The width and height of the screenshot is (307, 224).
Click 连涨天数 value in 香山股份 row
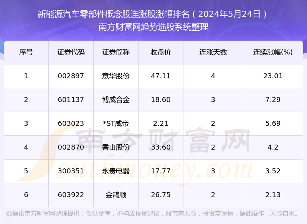pos(213,147)
